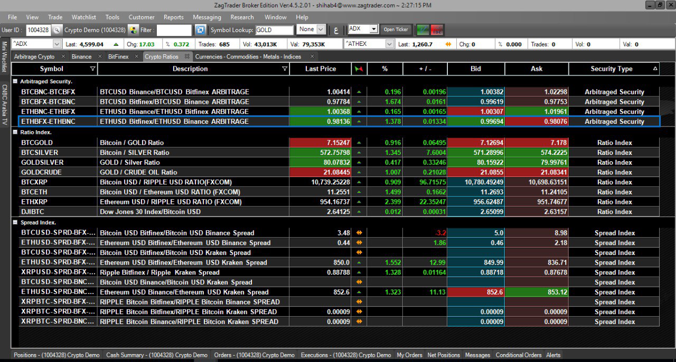Image resolution: width=676 pixels, height=362 pixels.
Task: Click the Open Ticker button
Action: click(x=396, y=30)
